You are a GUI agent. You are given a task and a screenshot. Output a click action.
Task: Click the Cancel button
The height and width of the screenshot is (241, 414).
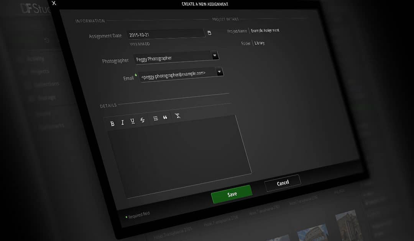coord(283,183)
